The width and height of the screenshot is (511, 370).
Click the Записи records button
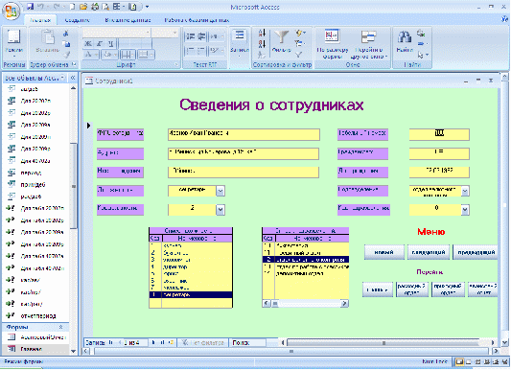click(x=240, y=44)
